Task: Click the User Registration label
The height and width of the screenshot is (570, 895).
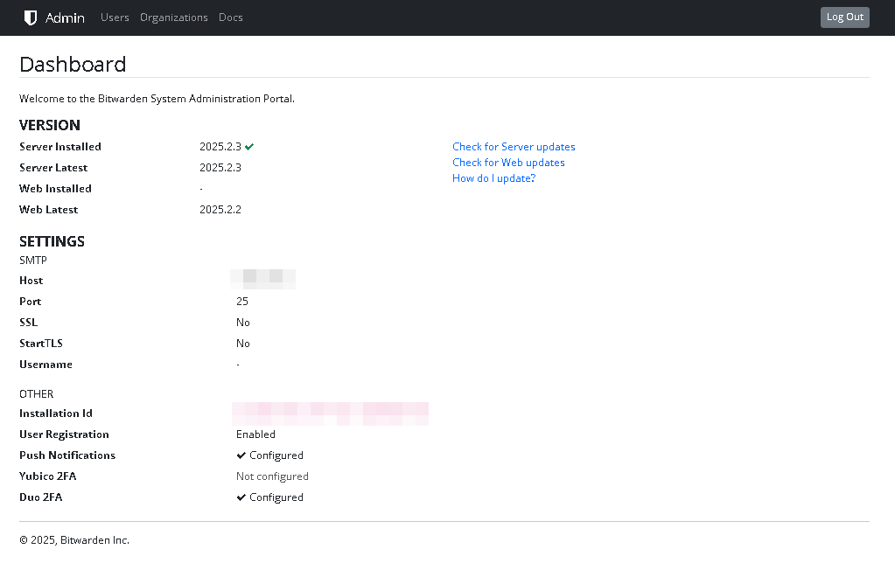Action: point(64,434)
